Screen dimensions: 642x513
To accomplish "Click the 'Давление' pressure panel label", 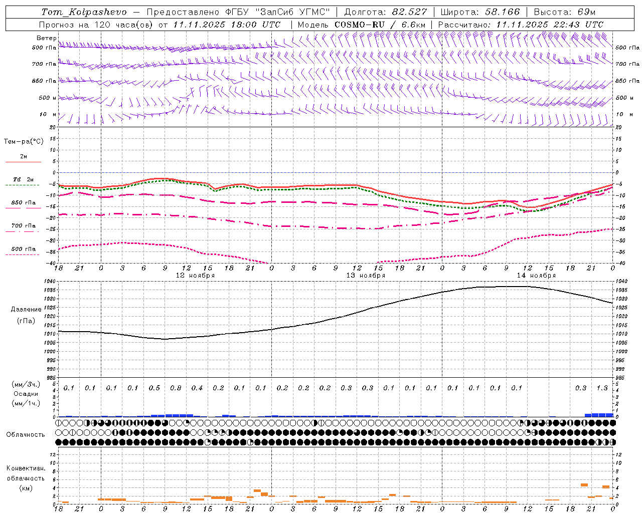I will point(26,310).
